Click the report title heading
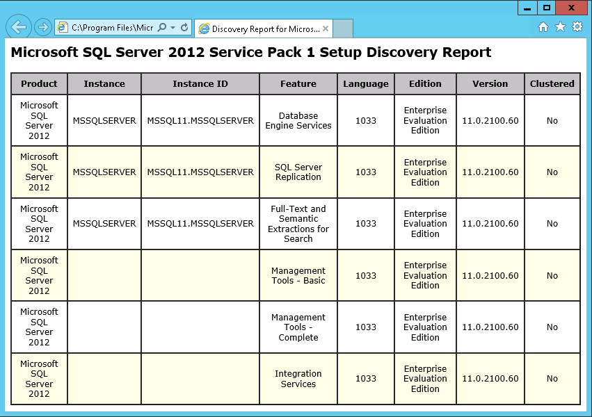The height and width of the screenshot is (417, 592). click(x=250, y=52)
